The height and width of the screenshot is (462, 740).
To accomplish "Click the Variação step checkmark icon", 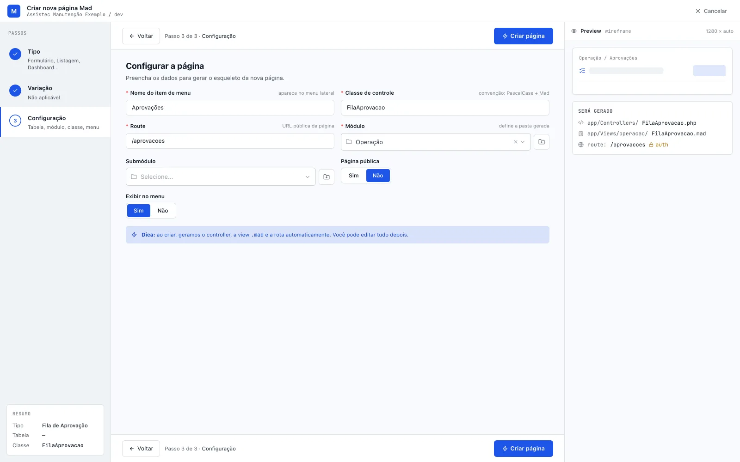I will (x=15, y=91).
